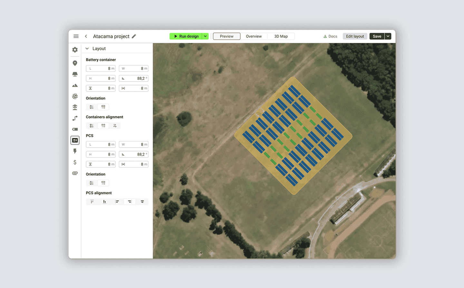The width and height of the screenshot is (464, 288).
Task: Align PCS to right
Action: click(130, 202)
